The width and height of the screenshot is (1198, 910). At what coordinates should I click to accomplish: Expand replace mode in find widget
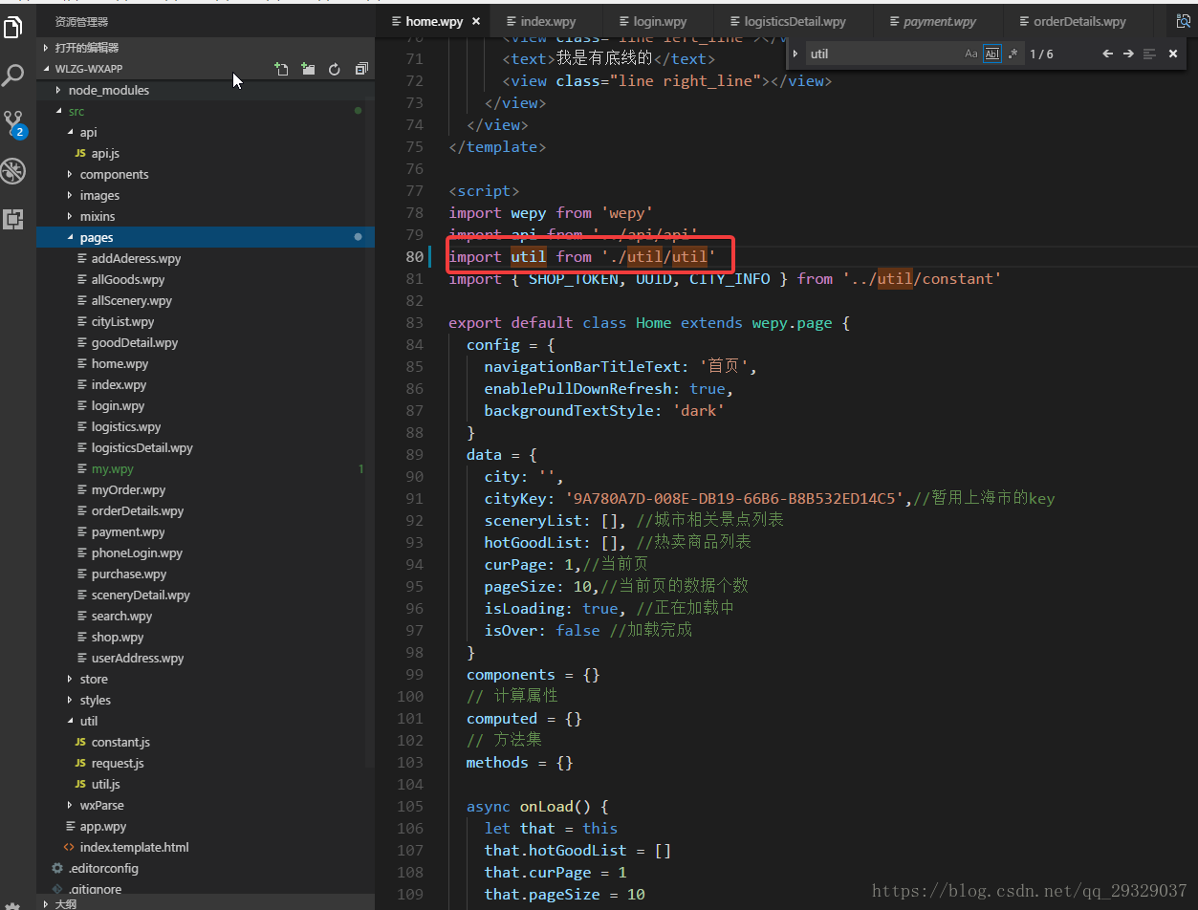(795, 54)
